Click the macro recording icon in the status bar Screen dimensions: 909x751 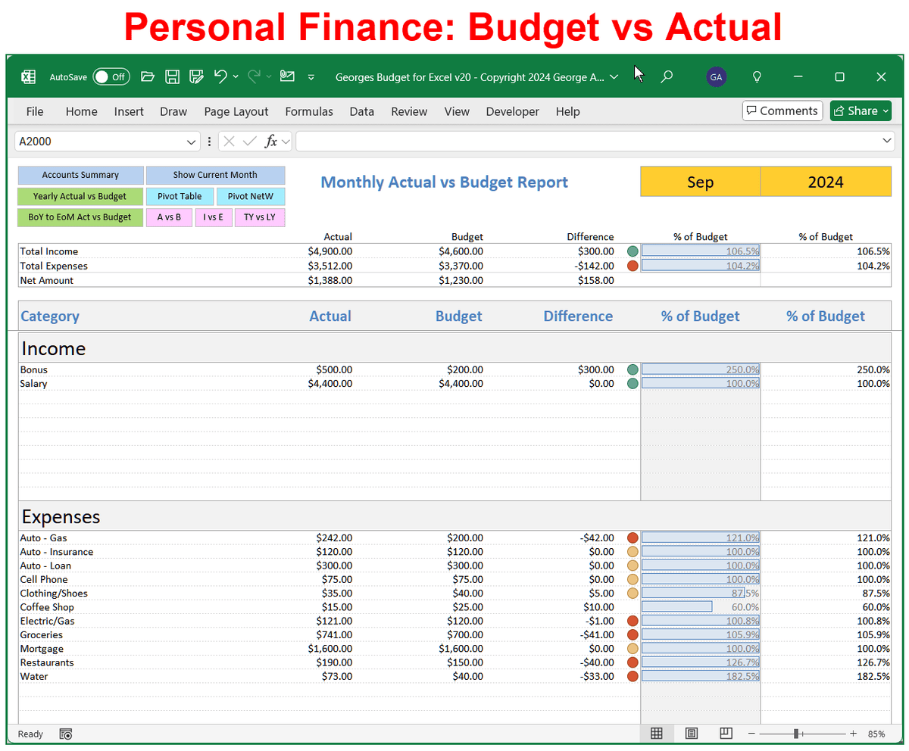tap(66, 734)
